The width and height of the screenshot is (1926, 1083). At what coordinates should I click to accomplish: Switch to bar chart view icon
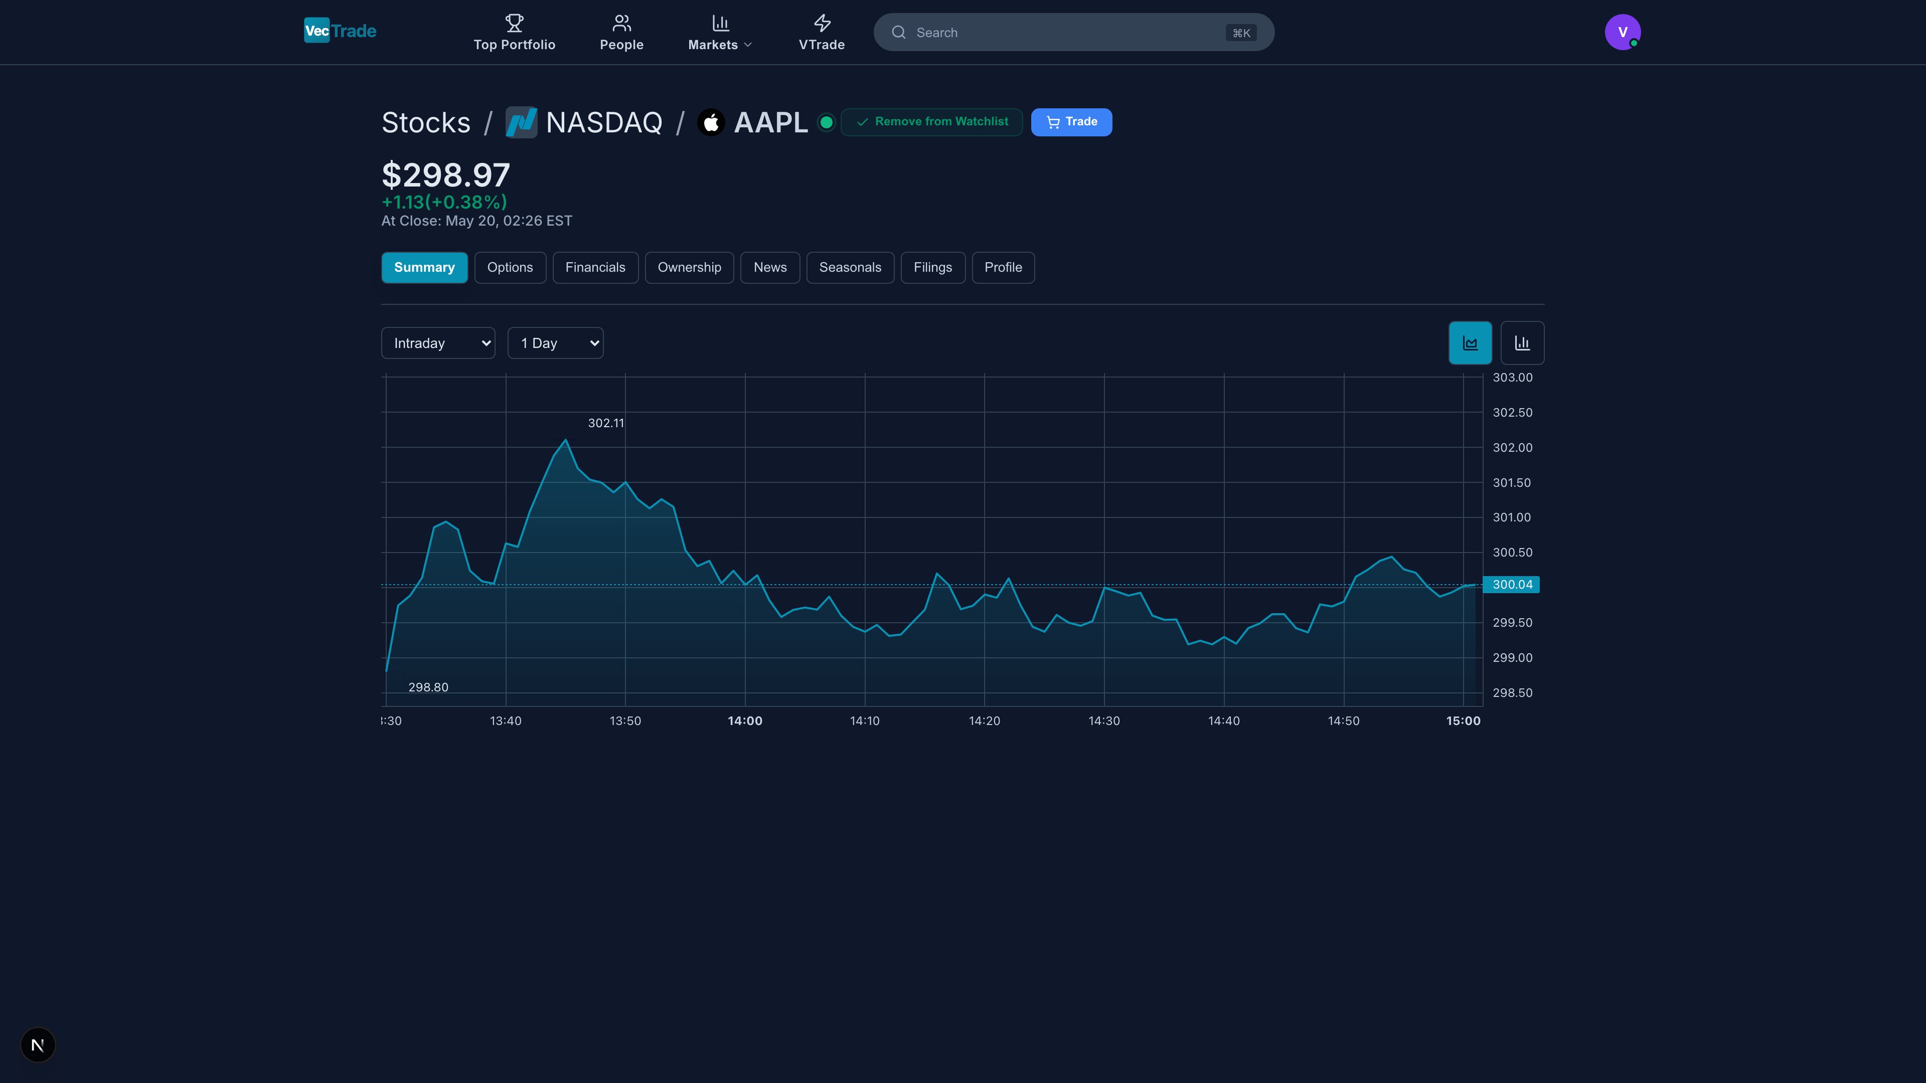[1522, 343]
